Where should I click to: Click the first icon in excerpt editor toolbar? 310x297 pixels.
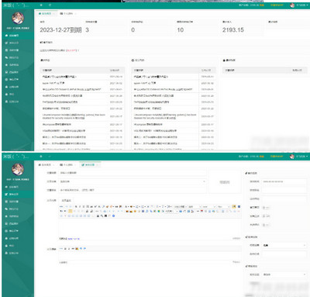pyautogui.click(x=61, y=249)
